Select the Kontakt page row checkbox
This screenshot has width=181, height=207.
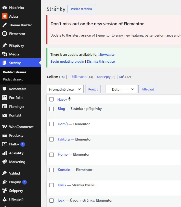pos(51,170)
